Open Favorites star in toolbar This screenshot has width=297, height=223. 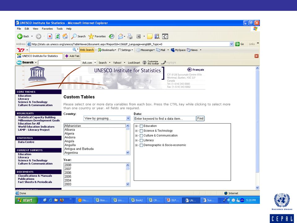click(x=91, y=36)
